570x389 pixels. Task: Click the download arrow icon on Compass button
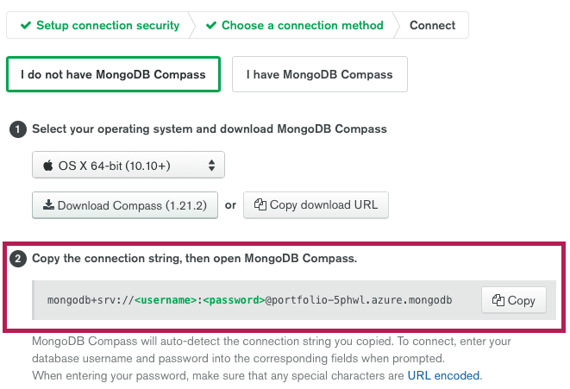coord(48,204)
